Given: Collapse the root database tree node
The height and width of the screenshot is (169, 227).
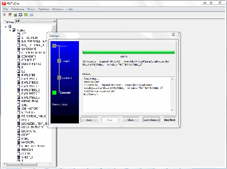Looking at the screenshot, I should 6,27.
